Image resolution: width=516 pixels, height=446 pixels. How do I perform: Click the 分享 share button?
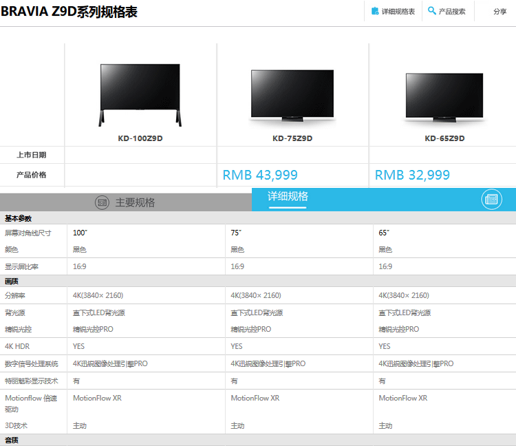click(499, 12)
